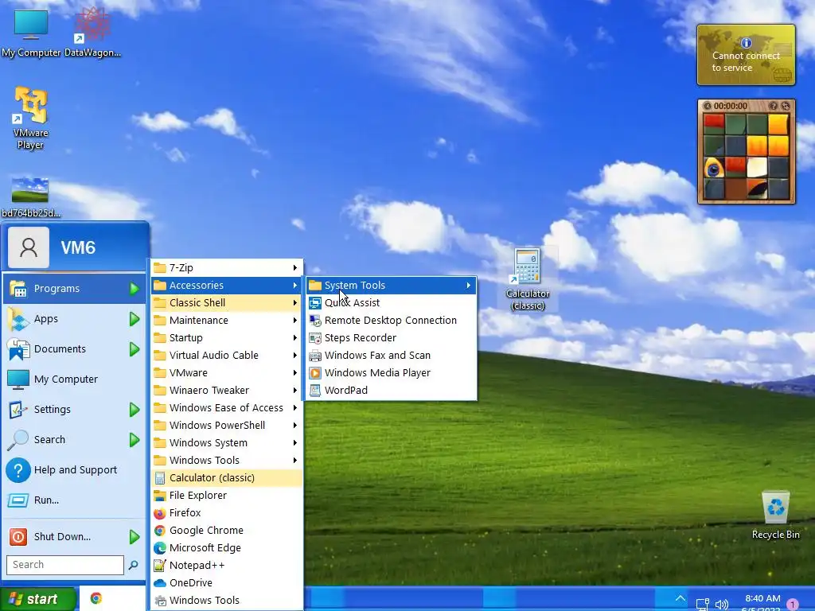Open Settings in the start menu
Image resolution: width=815 pixels, height=611 pixels.
coord(74,410)
